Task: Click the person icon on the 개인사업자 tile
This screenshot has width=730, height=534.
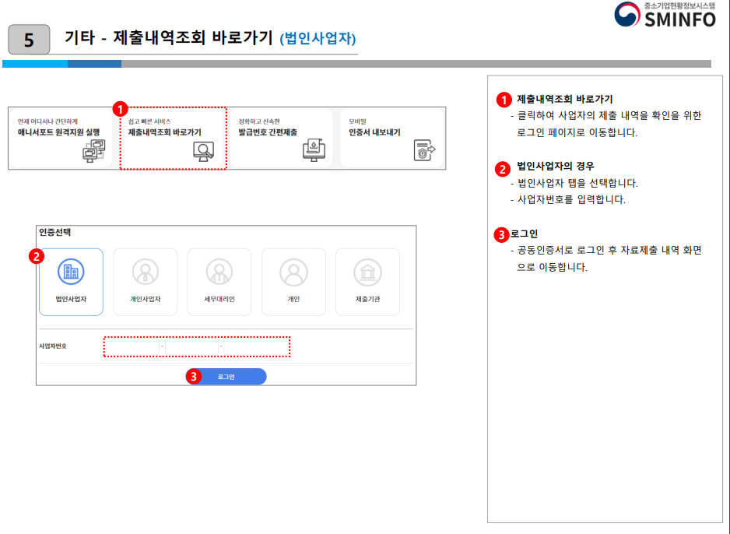Action: [x=146, y=273]
